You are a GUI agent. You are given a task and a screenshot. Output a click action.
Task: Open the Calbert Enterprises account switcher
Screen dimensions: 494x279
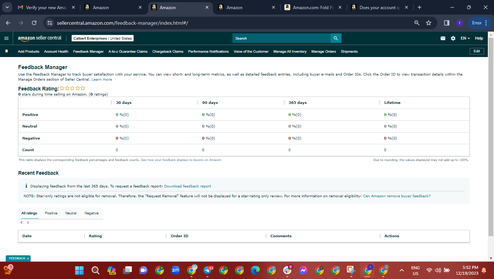pyautogui.click(x=103, y=38)
